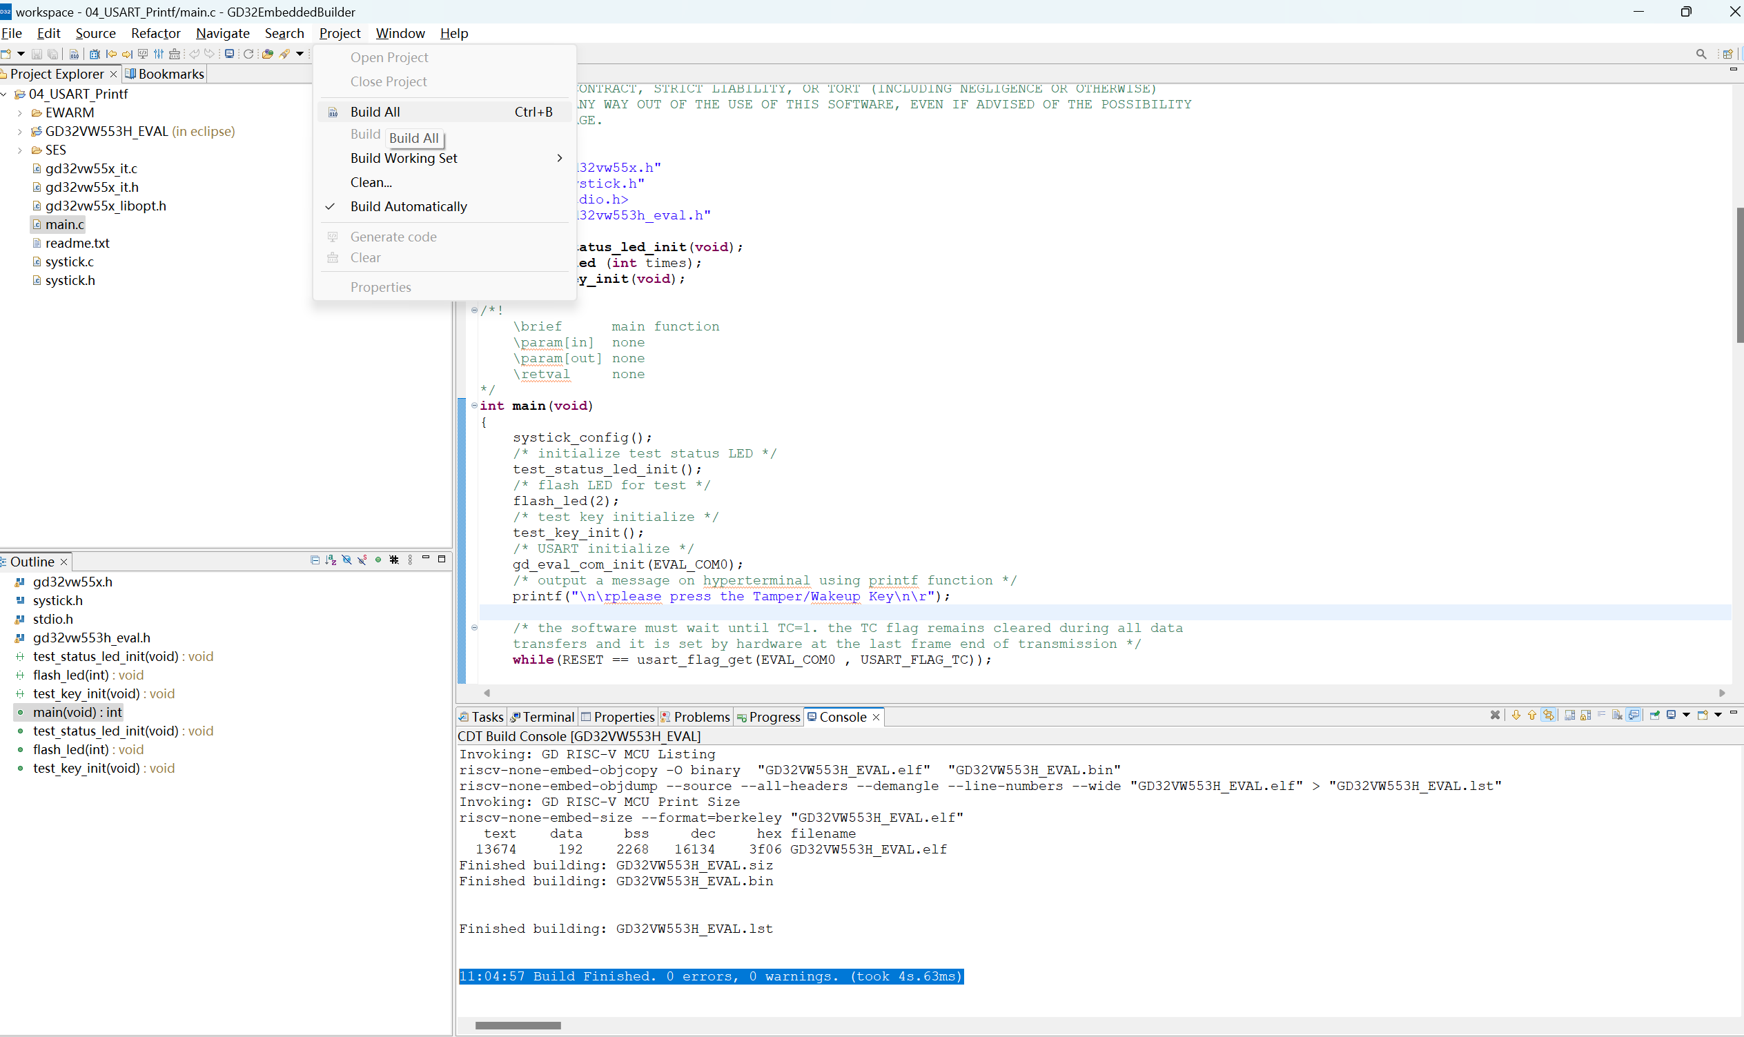Viewport: 1744px width, 1037px height.
Task: Sort Outline entries alphabetically
Action: tap(331, 560)
